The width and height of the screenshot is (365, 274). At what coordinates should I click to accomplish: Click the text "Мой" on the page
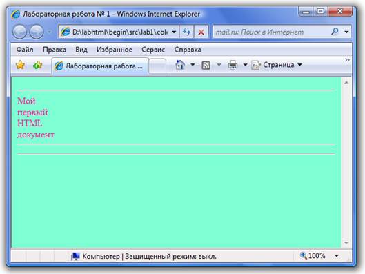[26, 101]
